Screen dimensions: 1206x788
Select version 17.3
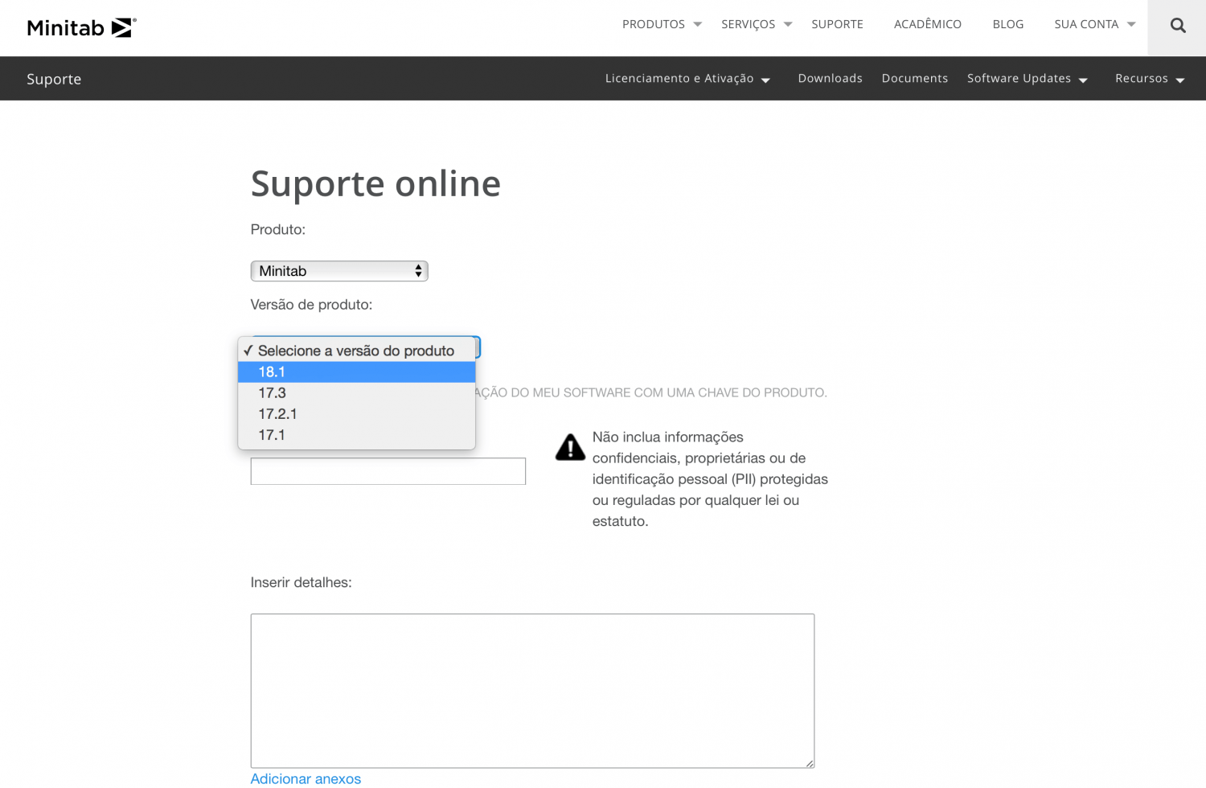356,392
